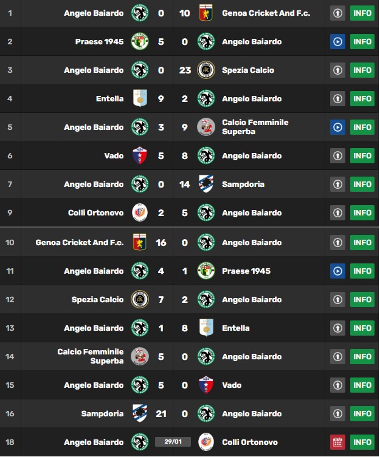
Task: Click Sampdoria crest in match 7
Action: click(x=206, y=184)
